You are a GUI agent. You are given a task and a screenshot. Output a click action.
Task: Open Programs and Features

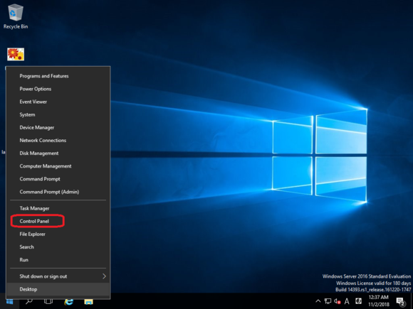click(58, 76)
